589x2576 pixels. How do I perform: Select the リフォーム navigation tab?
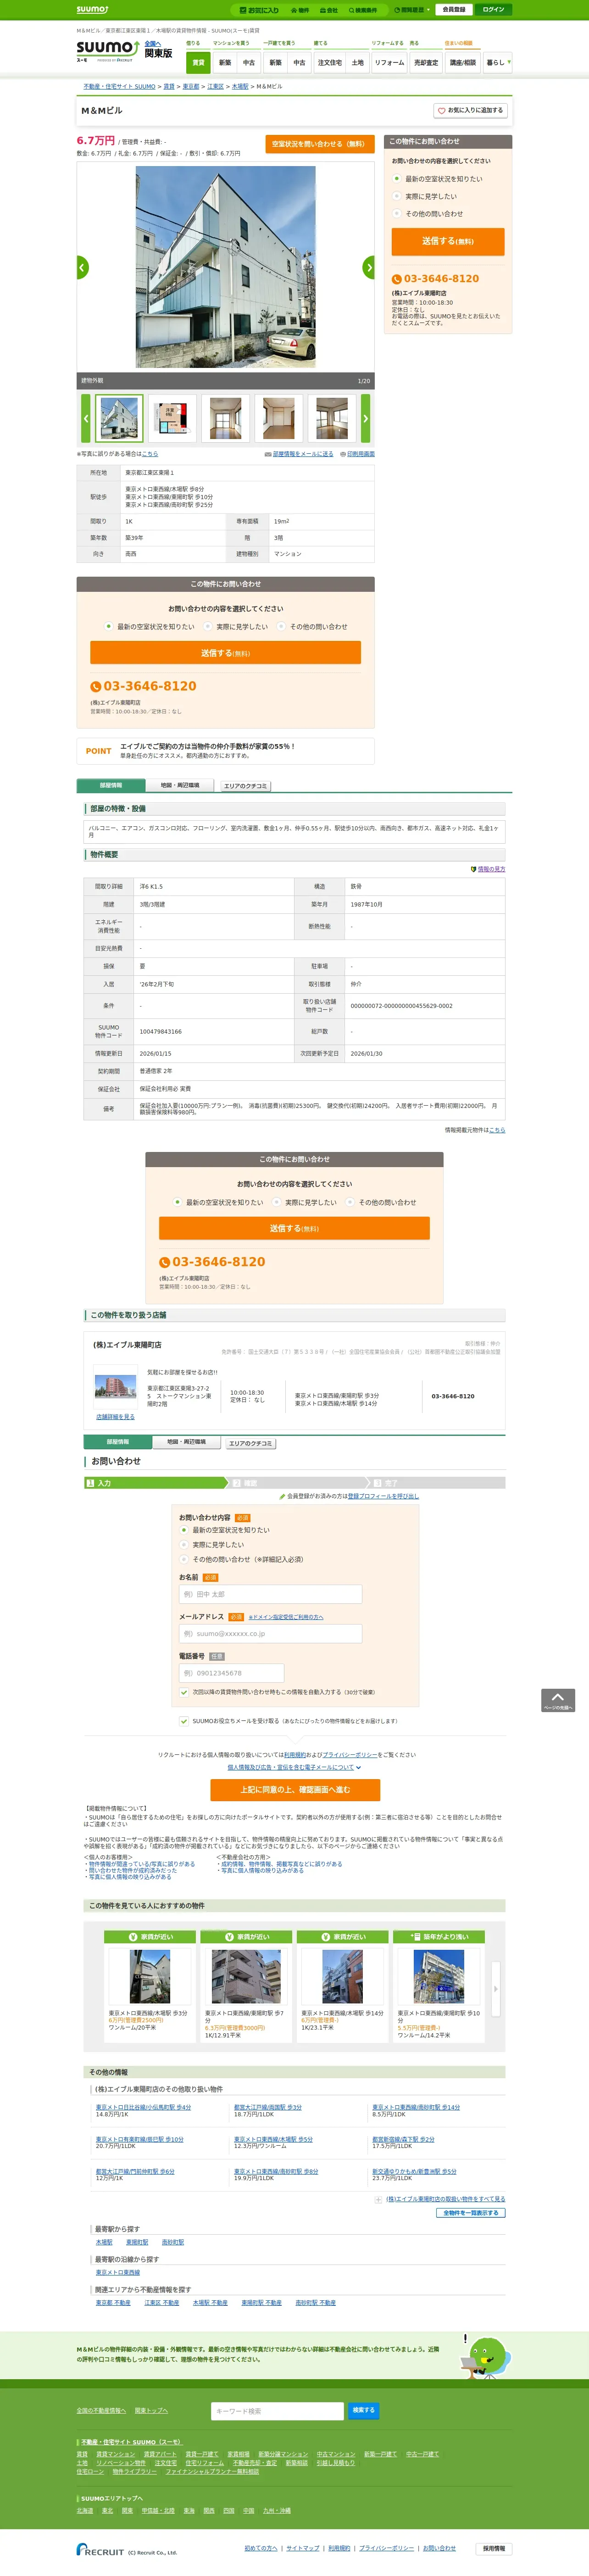[389, 62]
